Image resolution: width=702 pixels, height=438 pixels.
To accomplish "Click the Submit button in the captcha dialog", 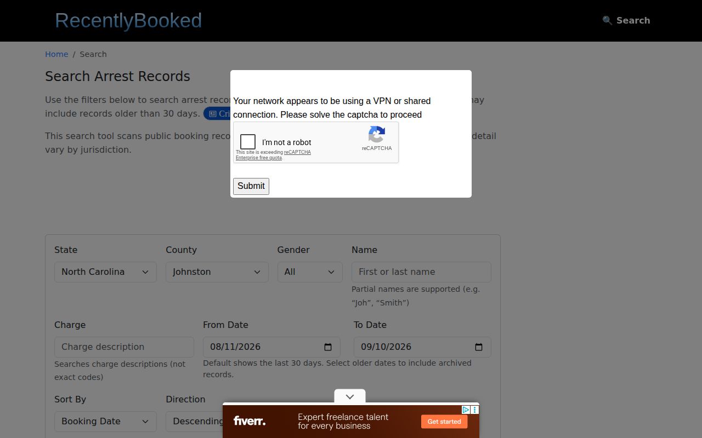I will 251,186.
